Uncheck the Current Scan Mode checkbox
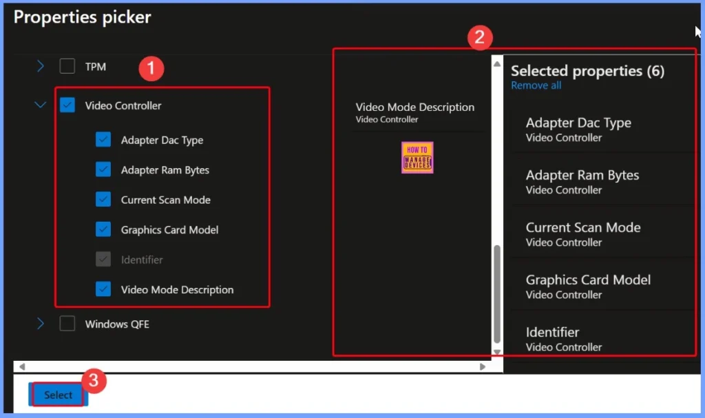This screenshot has width=705, height=418. tap(103, 199)
